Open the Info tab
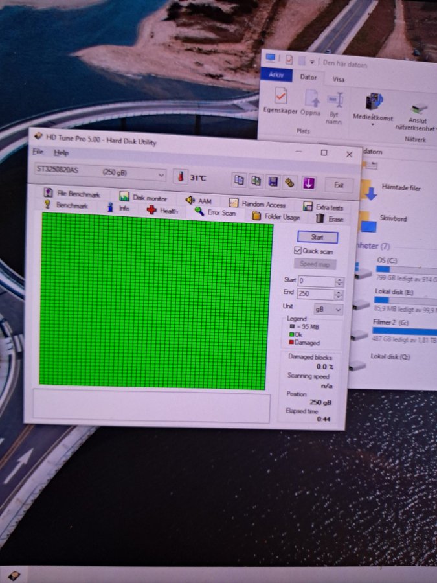 pyautogui.click(x=118, y=208)
